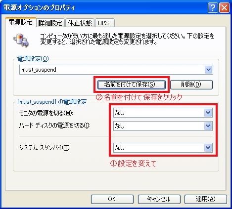The width and height of the screenshot is (232, 209).
Task: Switch to the 詳細設定 tab
Action: (50, 23)
